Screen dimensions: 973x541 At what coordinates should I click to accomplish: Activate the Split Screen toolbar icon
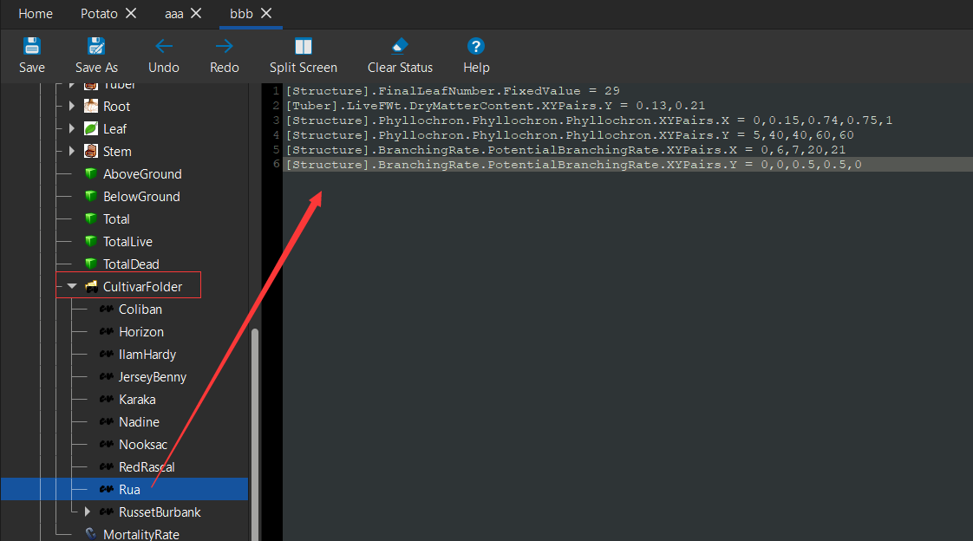[x=303, y=45]
